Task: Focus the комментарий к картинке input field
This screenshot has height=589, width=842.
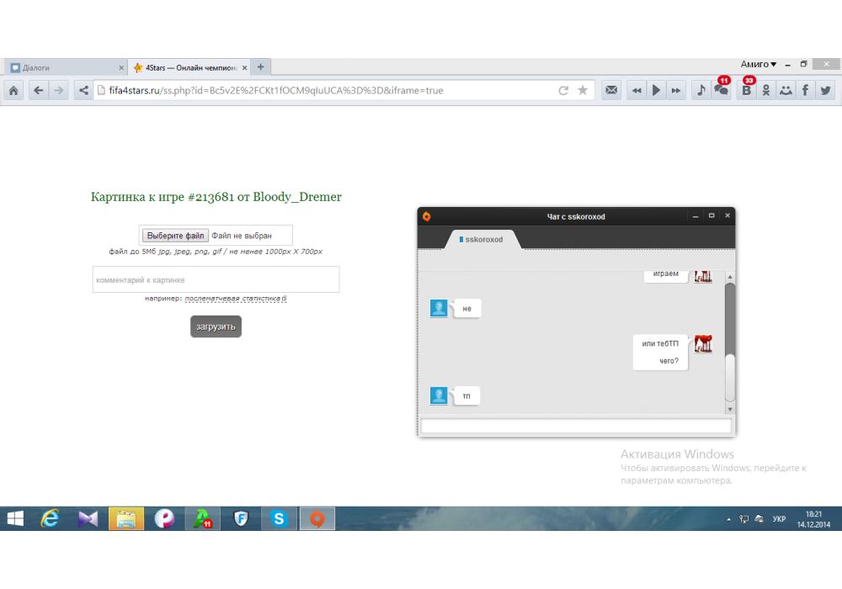Action: tap(216, 280)
